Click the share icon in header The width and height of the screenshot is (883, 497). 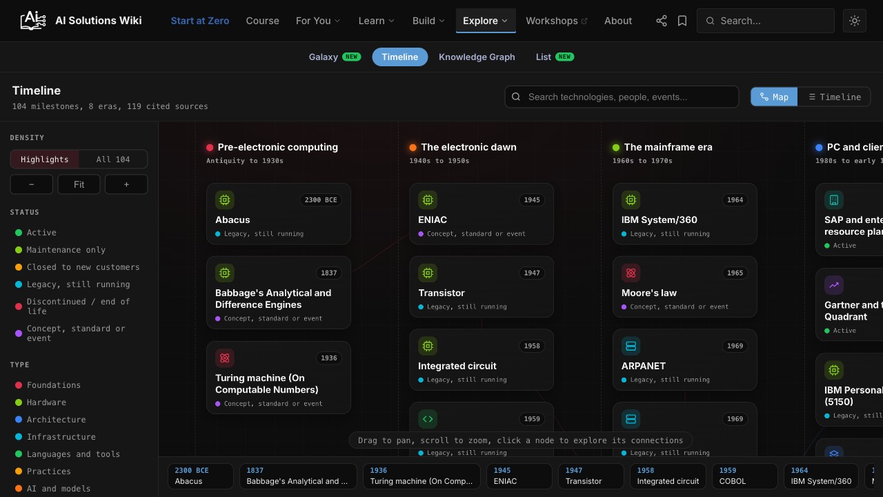662,21
